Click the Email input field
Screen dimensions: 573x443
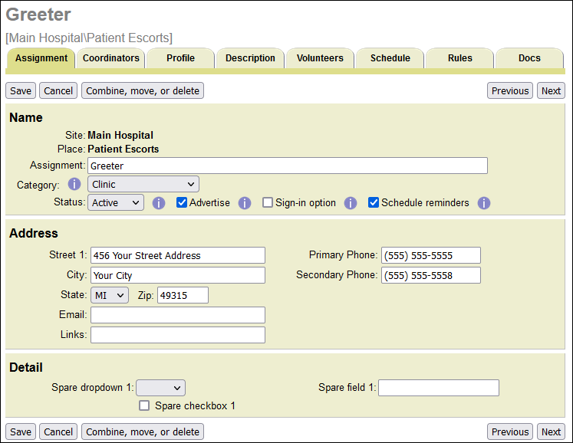[x=178, y=315]
